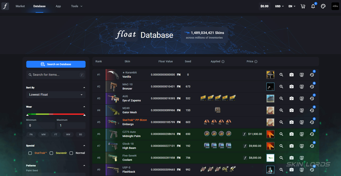
Task: Open the theme palette icon
Action: coord(323,6)
